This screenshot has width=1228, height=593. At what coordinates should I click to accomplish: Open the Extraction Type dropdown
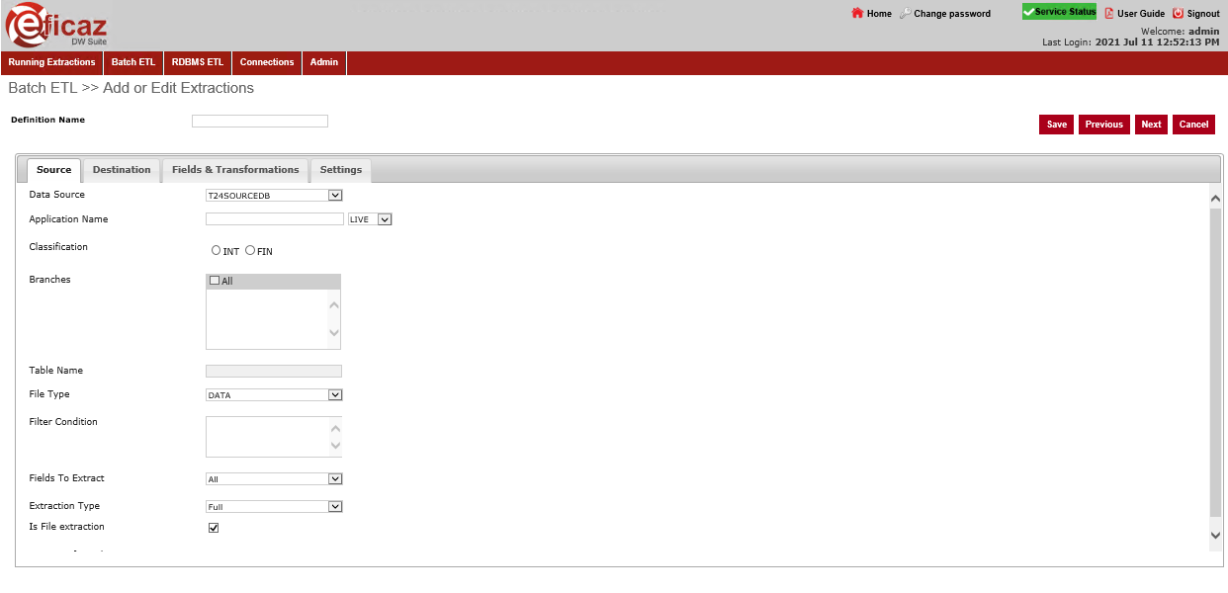pyautogui.click(x=336, y=506)
